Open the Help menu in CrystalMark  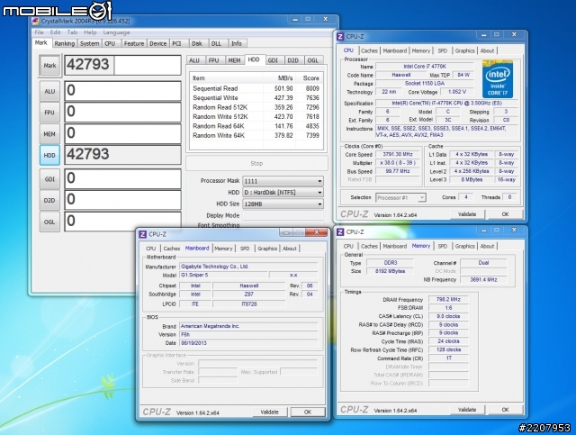tap(90, 32)
